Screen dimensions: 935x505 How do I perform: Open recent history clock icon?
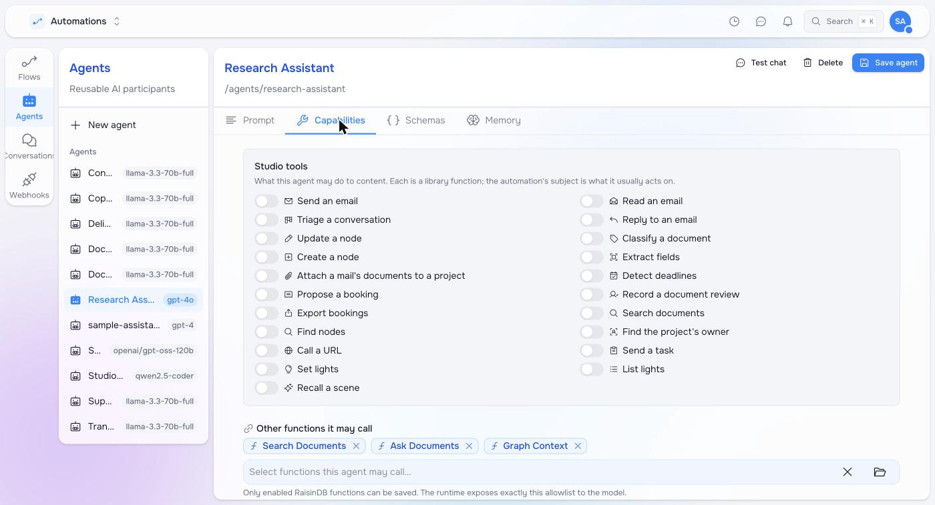734,21
